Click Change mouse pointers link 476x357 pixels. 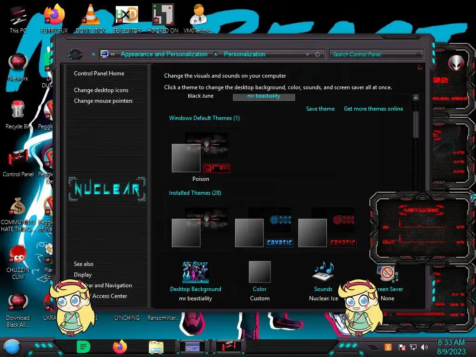[103, 101]
